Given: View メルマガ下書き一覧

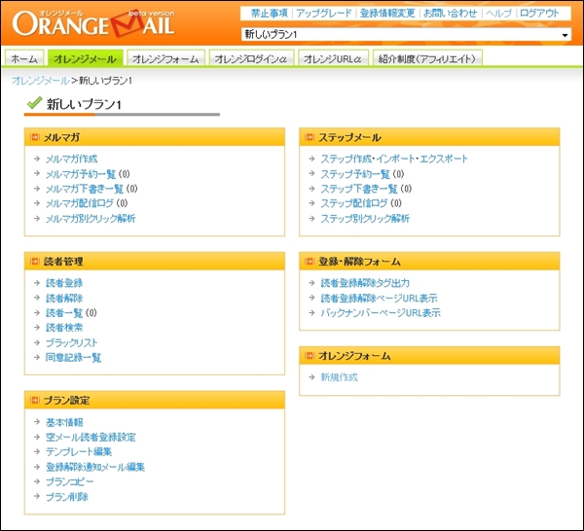Looking at the screenshot, I should tap(85, 189).
